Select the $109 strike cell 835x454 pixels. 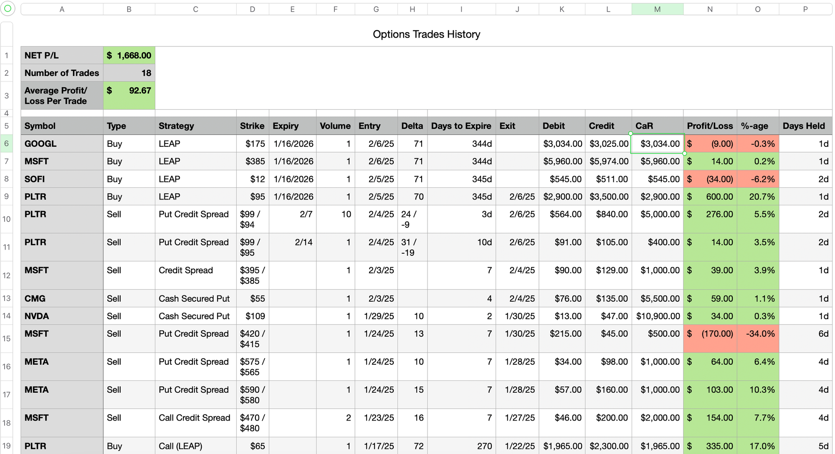tap(253, 316)
